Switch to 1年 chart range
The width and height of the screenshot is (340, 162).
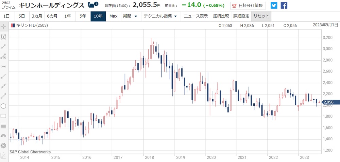pyautogui.click(x=67, y=16)
